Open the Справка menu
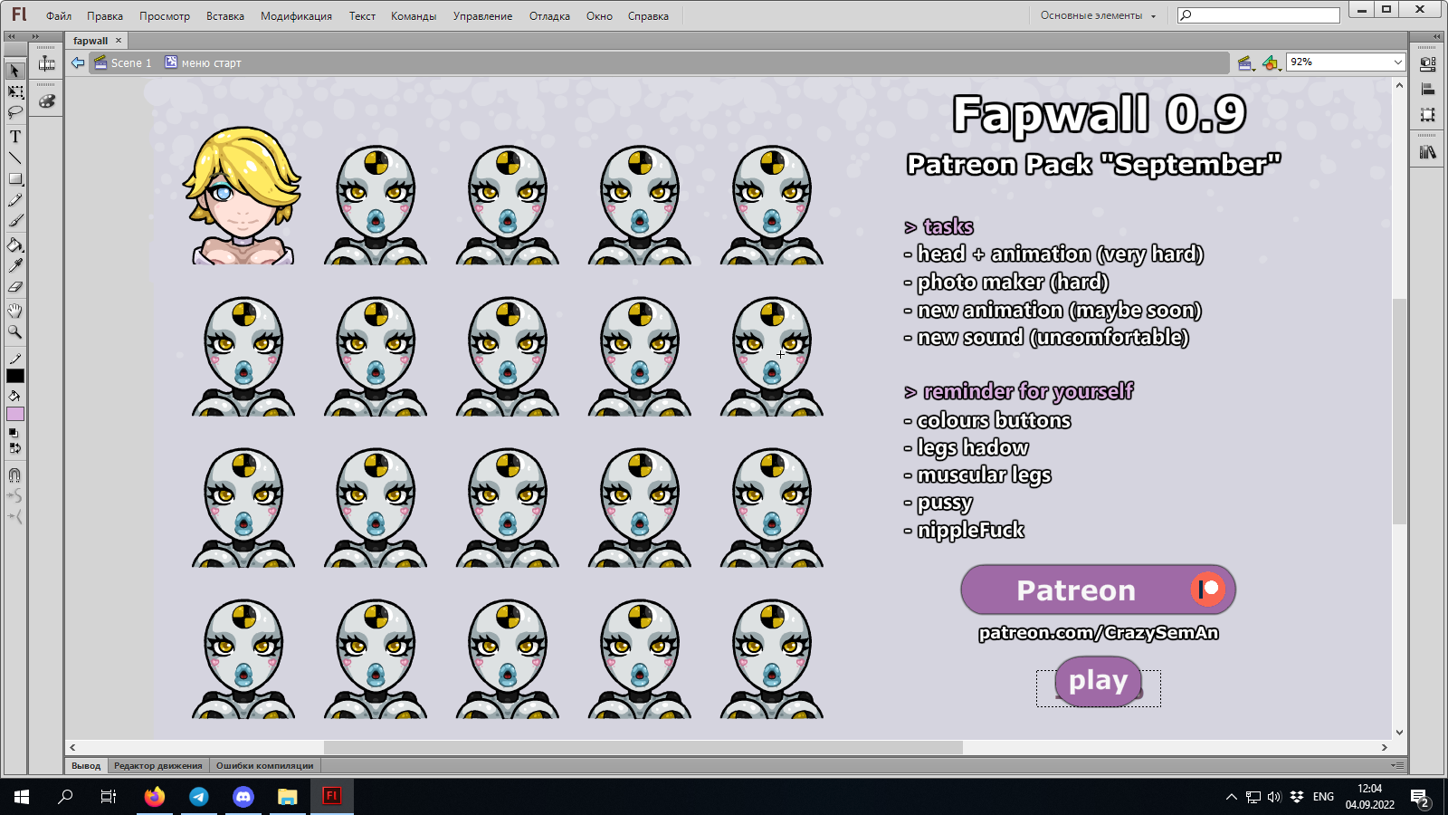Viewport: 1448px width, 815px height. [x=648, y=16]
